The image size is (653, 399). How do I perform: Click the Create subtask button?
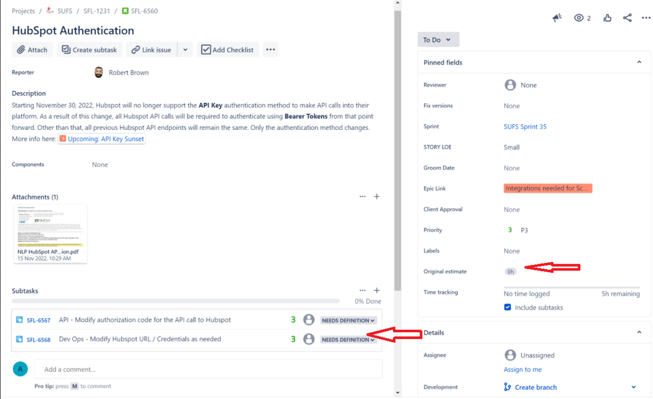point(90,50)
